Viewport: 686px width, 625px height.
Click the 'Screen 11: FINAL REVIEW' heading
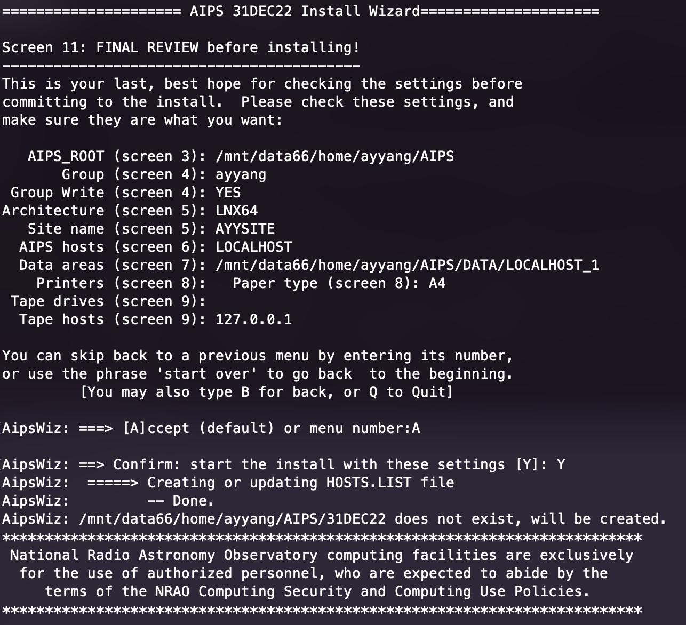click(181, 47)
